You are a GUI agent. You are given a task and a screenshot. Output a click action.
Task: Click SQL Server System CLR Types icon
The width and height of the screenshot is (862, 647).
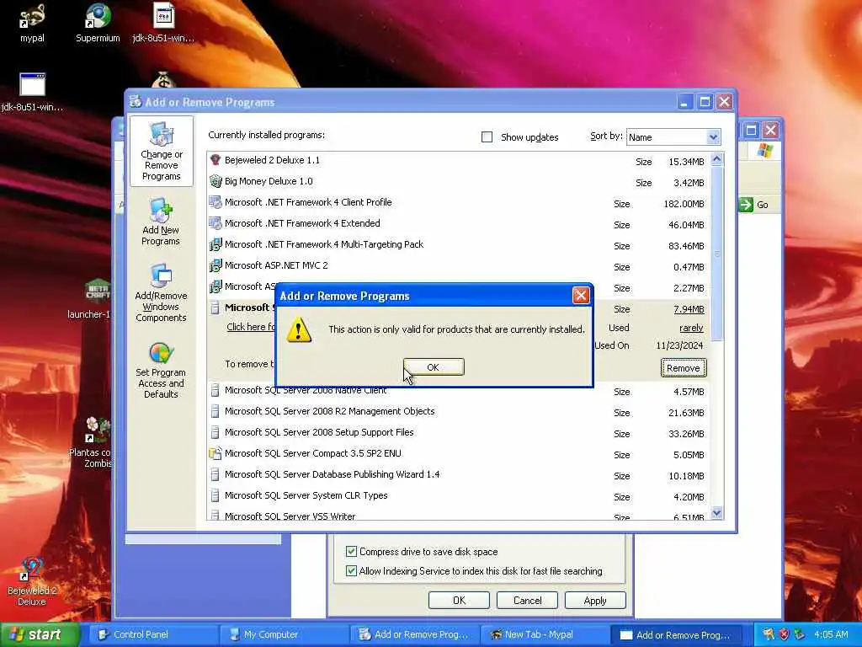pyautogui.click(x=215, y=495)
